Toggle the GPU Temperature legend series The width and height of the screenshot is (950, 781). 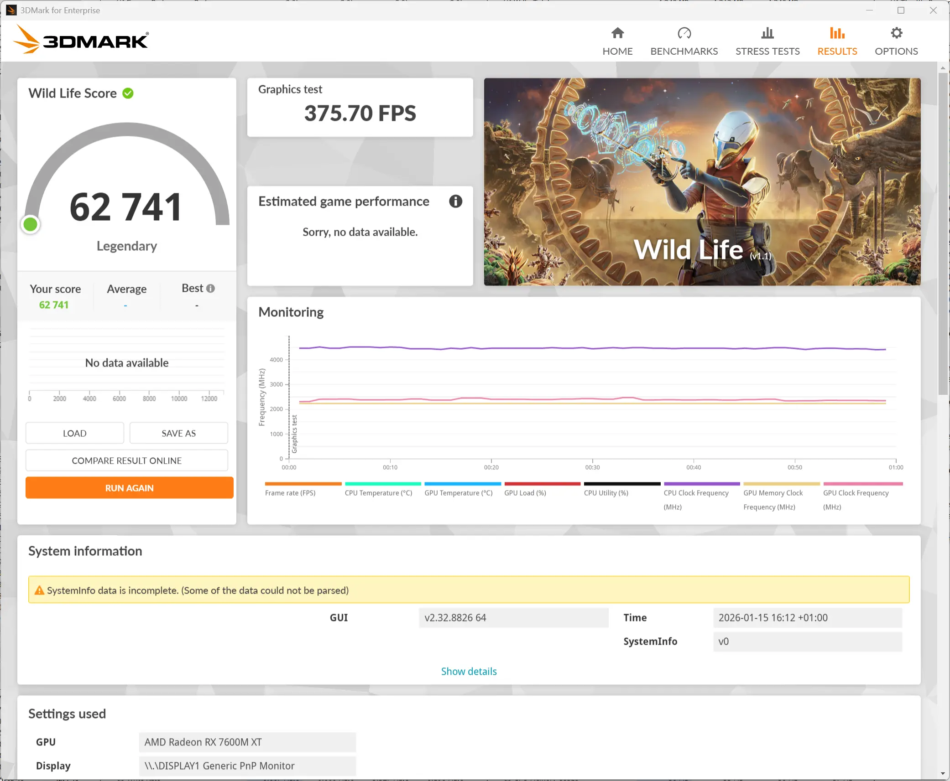point(458,493)
